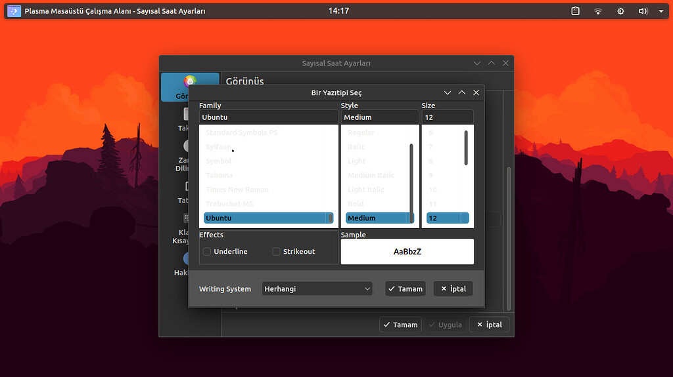Open the Writing System Herhangi dropdown

click(x=317, y=288)
